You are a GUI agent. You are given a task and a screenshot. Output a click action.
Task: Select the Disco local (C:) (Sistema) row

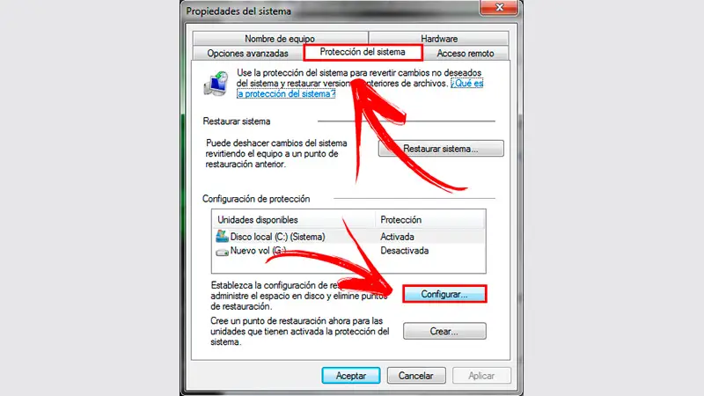click(348, 237)
